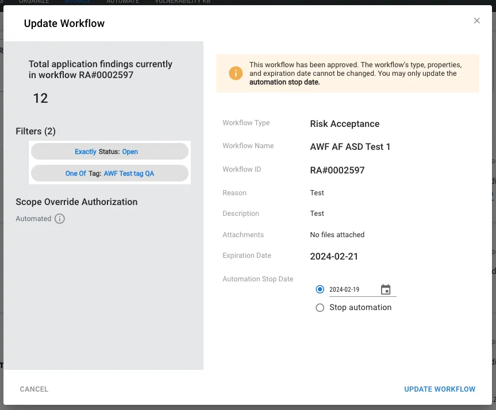Cancel the workflow update

(x=34, y=389)
